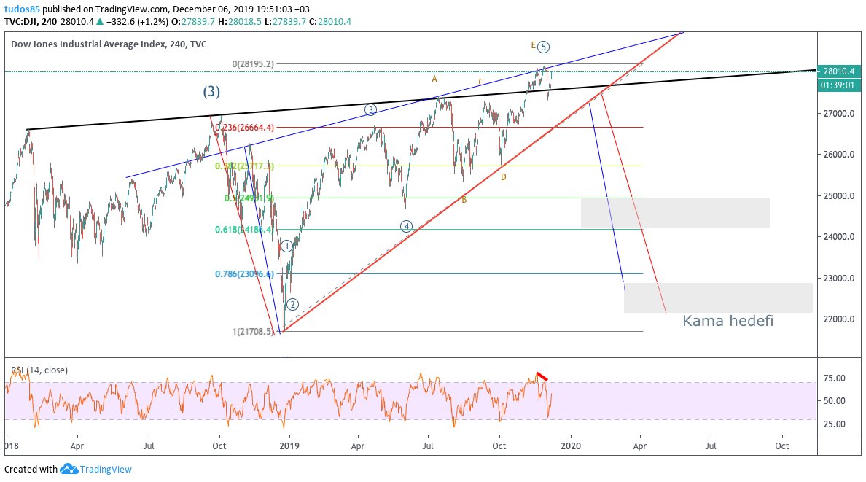Viewport: 866px width, 482px height.
Task: Click the circled wave 2 marker
Action: [292, 304]
